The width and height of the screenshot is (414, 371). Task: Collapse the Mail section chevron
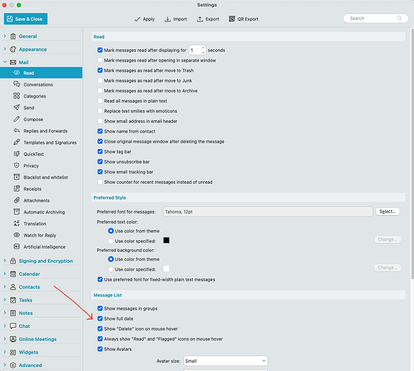coord(4,62)
